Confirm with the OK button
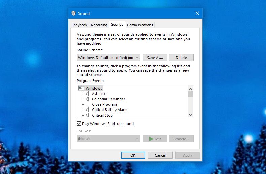This screenshot has width=266, height=174. [133, 155]
